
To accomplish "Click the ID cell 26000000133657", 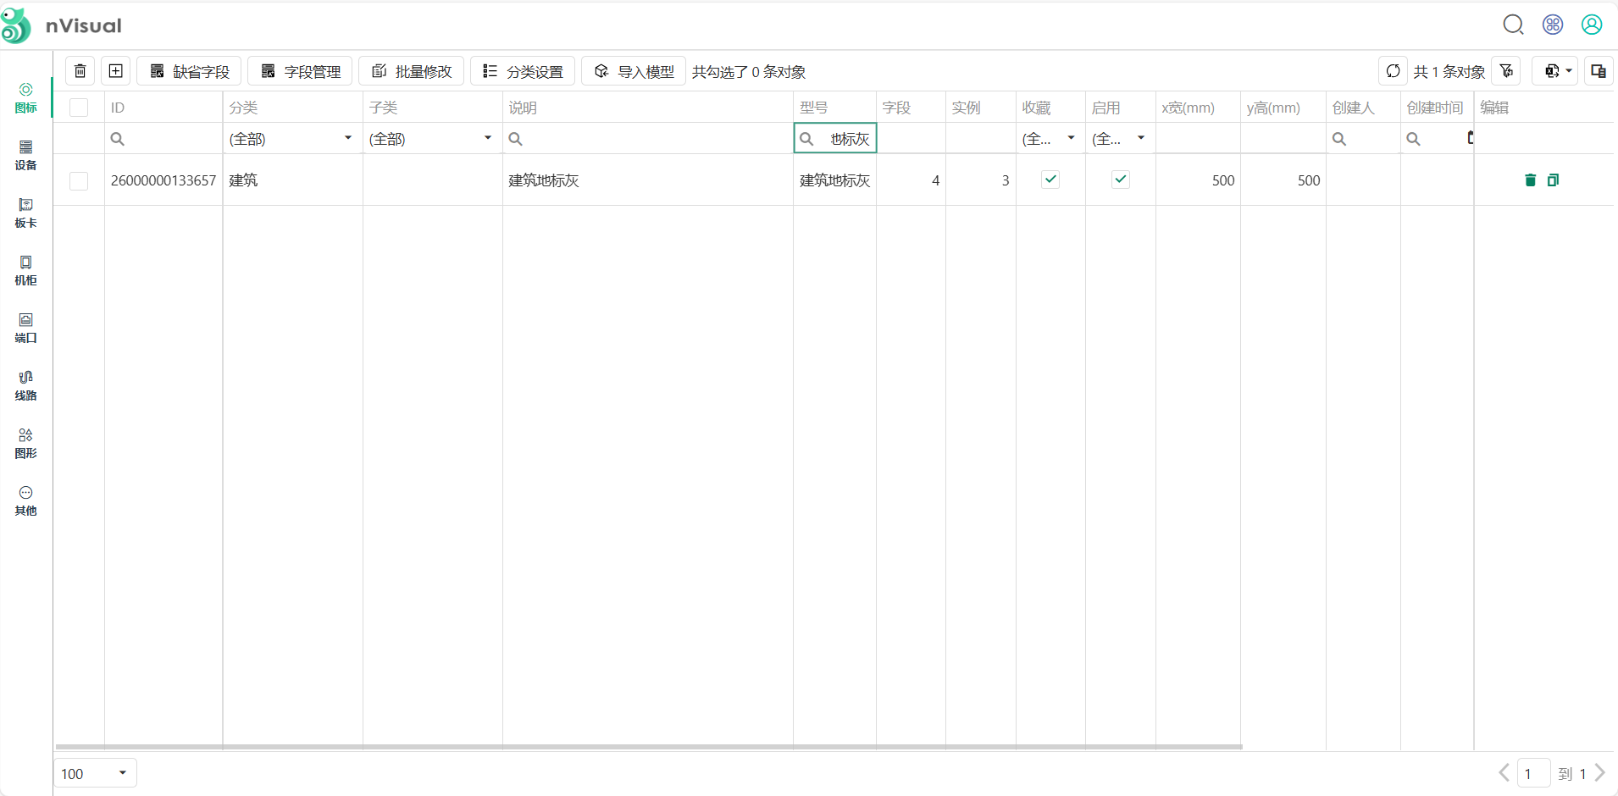I will click(x=163, y=180).
